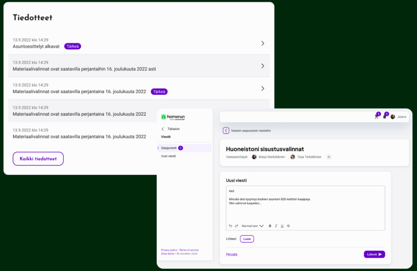Click the undo arrow in the editor
The image size is (417, 271).
(x=230, y=226)
